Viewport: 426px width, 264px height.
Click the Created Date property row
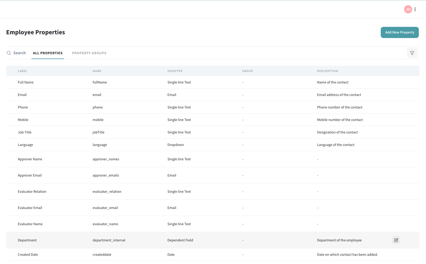tap(28, 255)
